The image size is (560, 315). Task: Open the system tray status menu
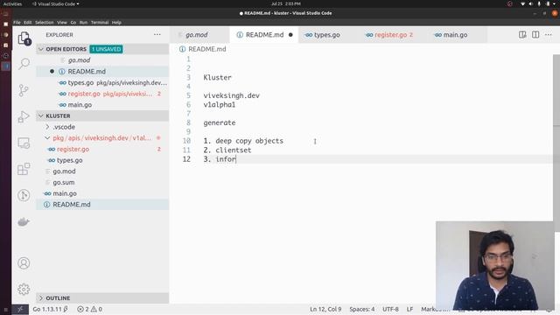pyautogui.click(x=539, y=3)
